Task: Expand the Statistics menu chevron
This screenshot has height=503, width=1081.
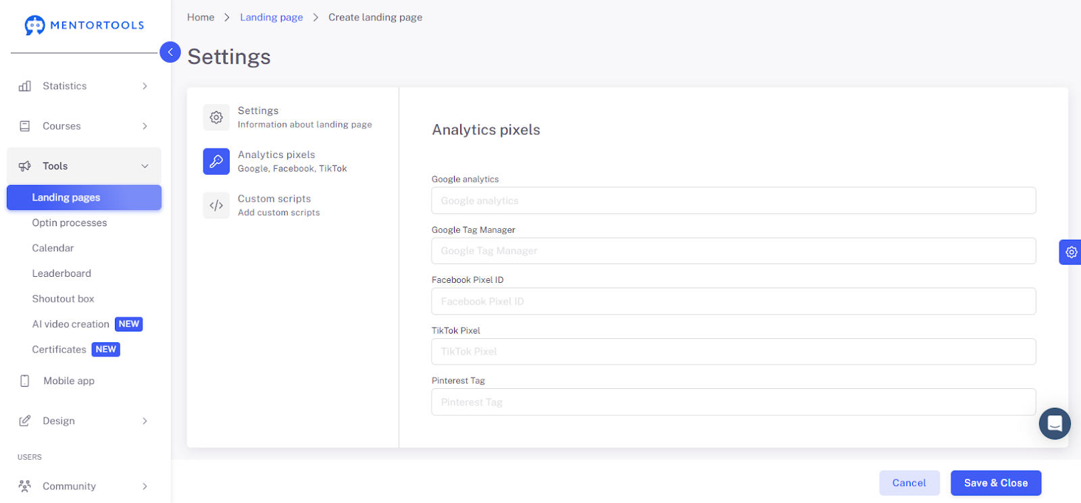Action: tap(145, 86)
